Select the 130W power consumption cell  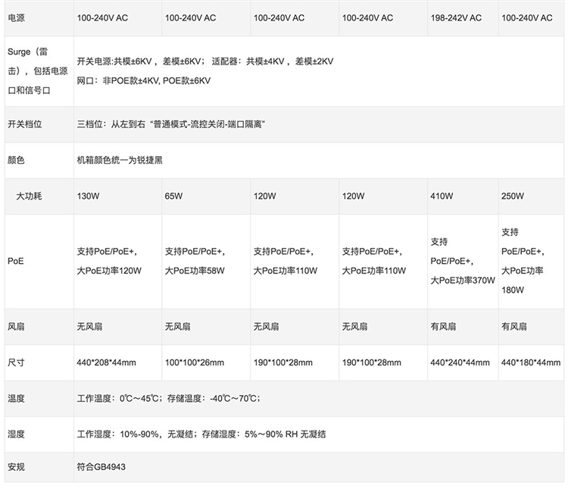pyautogui.click(x=88, y=196)
